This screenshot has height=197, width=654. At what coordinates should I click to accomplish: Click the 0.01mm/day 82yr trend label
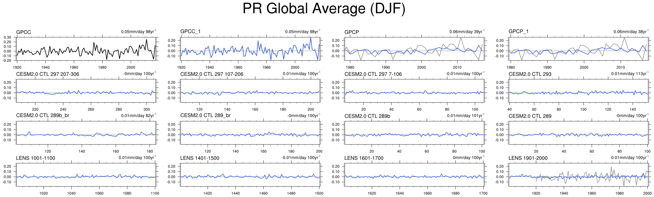138,116
